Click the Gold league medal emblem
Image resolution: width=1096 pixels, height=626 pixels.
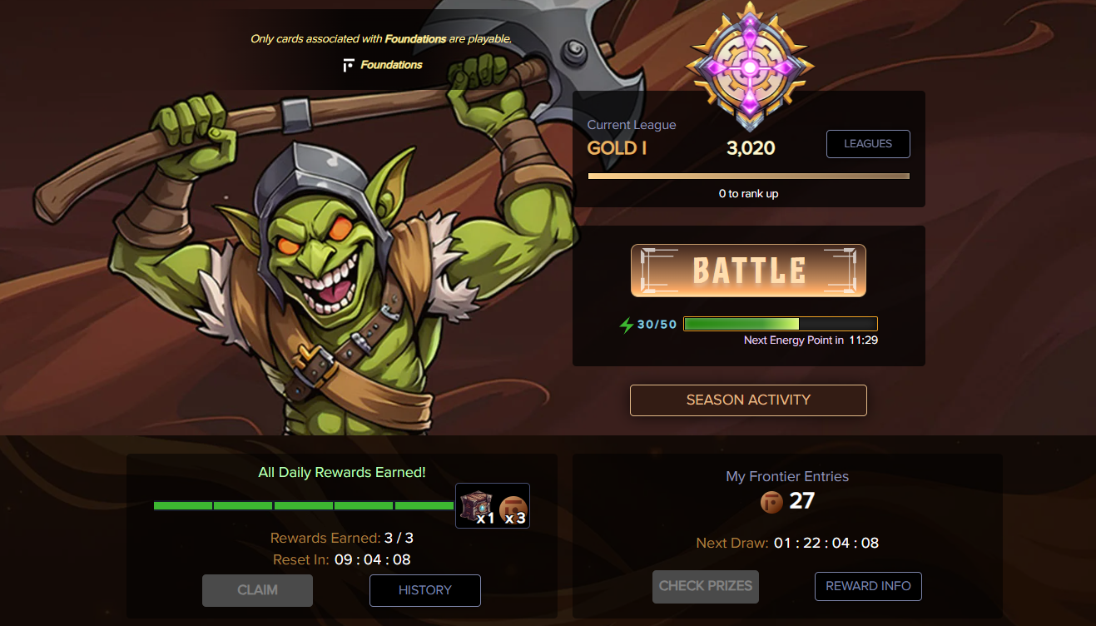pos(749,67)
